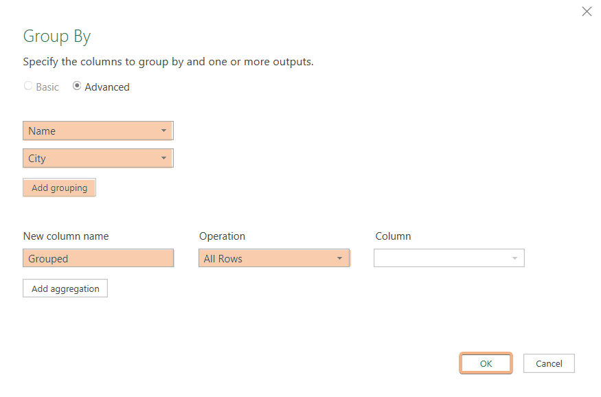Image resolution: width=601 pixels, height=397 pixels.
Task: Open the City grouping dropdown
Action: [x=96, y=158]
